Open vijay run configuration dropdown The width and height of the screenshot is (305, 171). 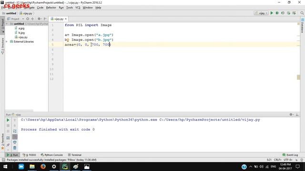click(261, 13)
